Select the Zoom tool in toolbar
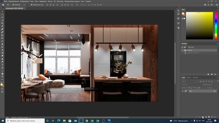 tap(2, 77)
